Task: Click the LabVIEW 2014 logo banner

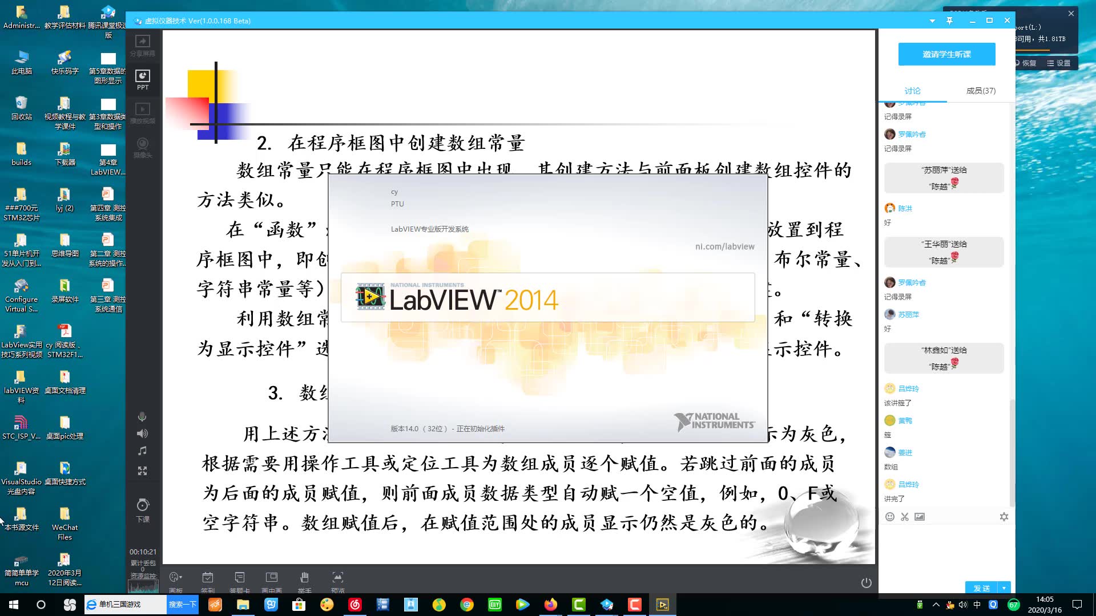Action: coord(547,298)
